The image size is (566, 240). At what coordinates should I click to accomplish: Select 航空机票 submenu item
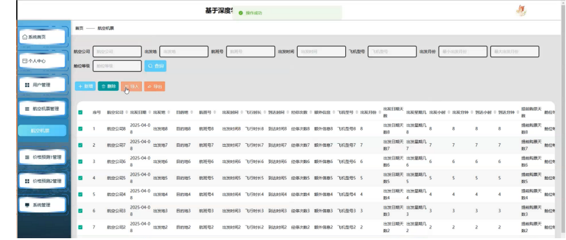click(x=42, y=131)
